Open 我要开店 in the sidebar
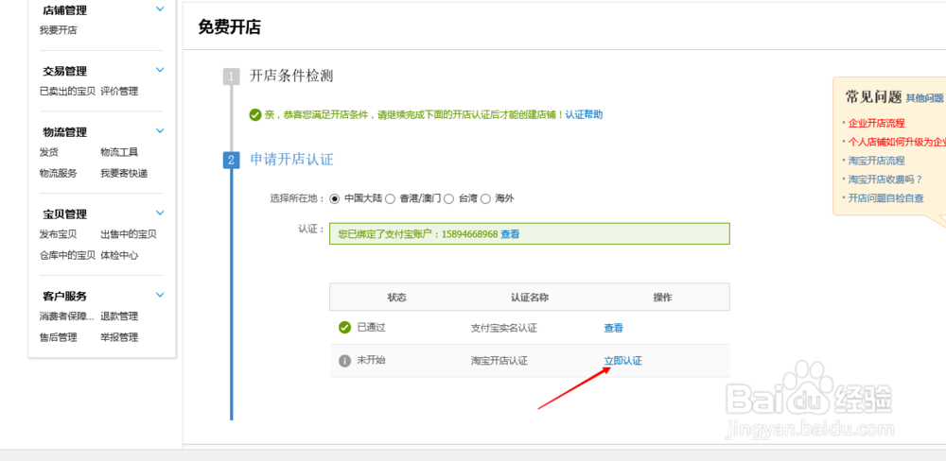 59,30
